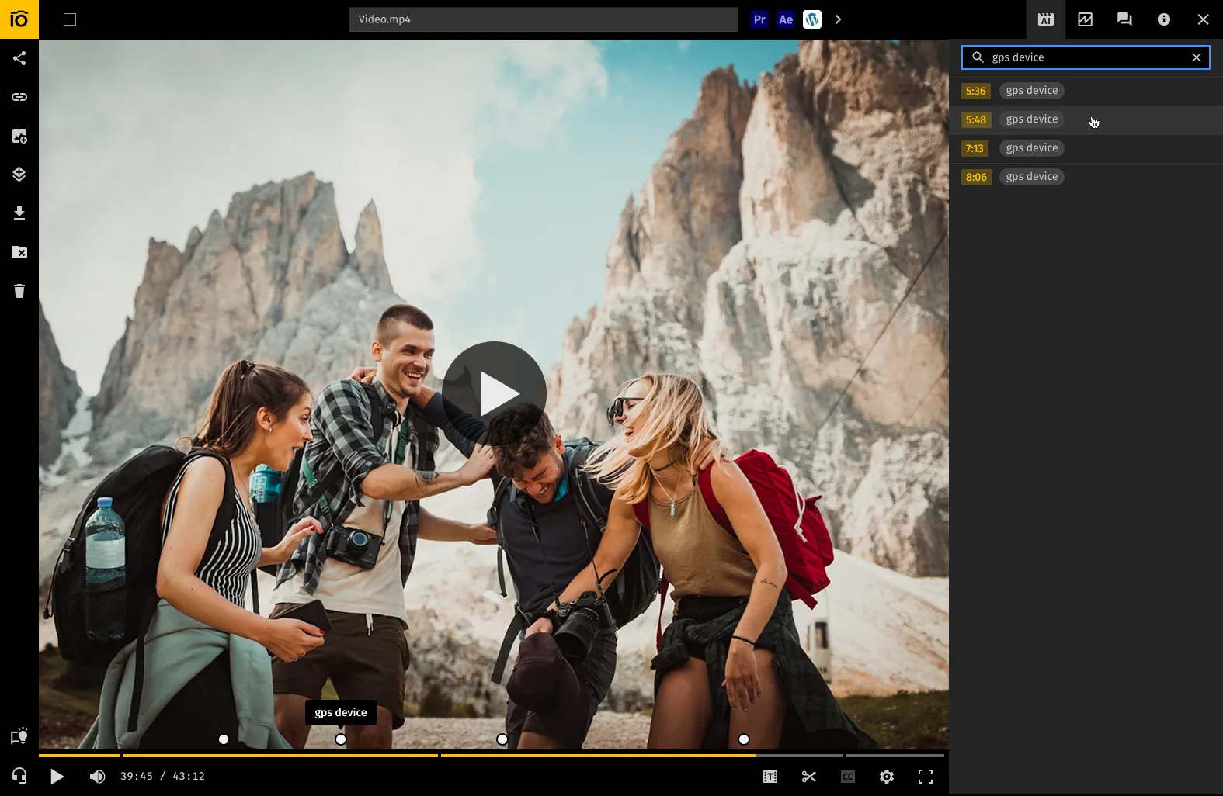Open the player settings gear menu

(x=887, y=777)
